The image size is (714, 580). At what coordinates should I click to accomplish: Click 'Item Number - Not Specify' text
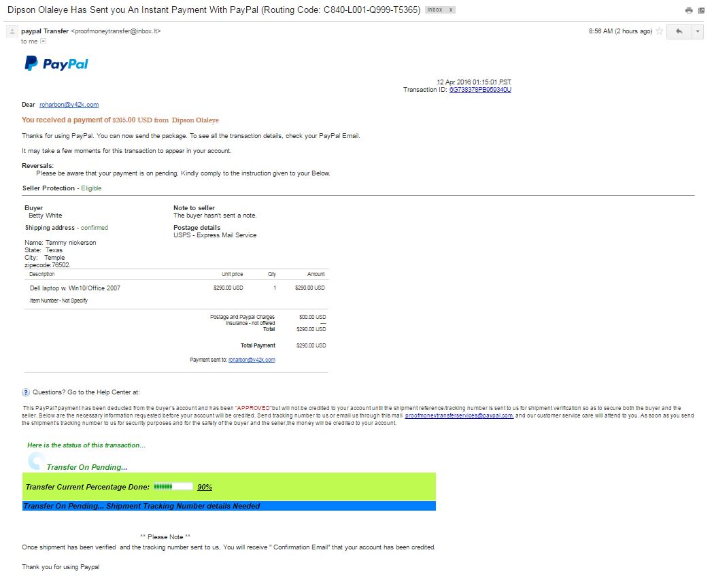coord(58,301)
